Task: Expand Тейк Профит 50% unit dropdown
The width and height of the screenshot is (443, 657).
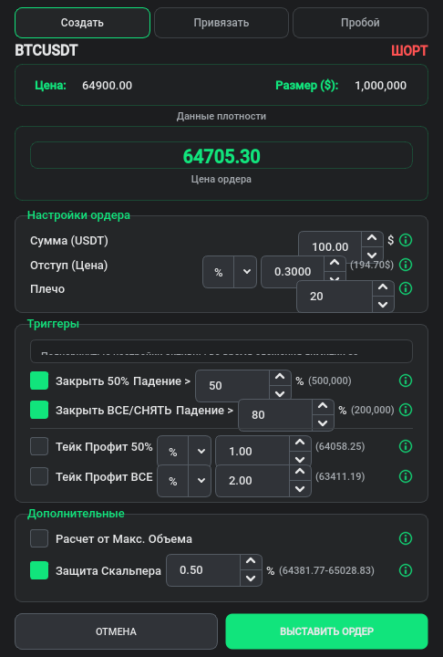Action: coord(184,452)
